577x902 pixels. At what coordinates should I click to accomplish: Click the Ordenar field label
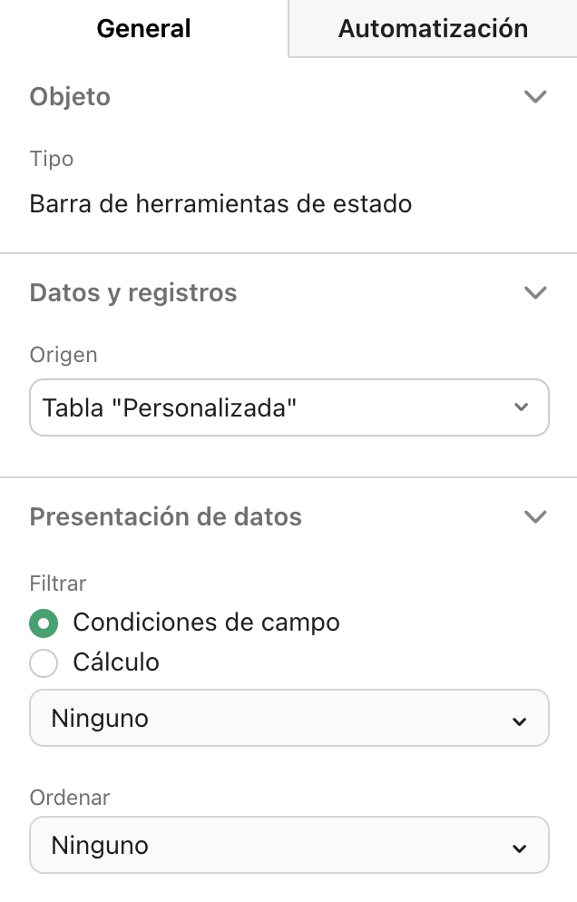coord(70,798)
